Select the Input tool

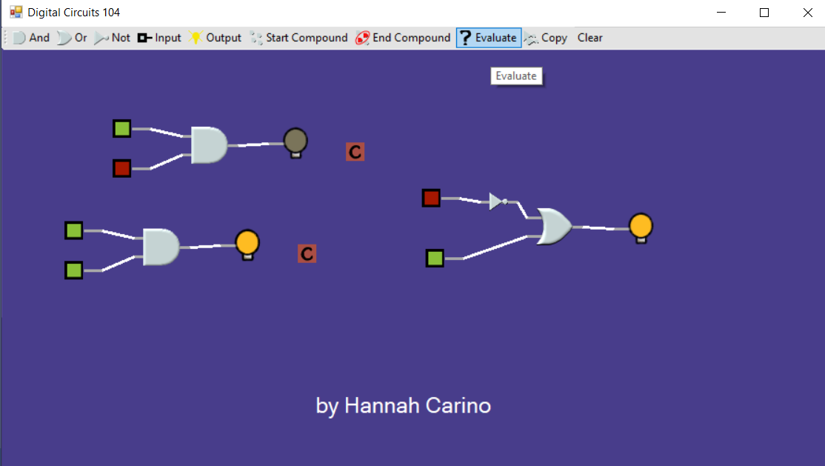pos(159,38)
